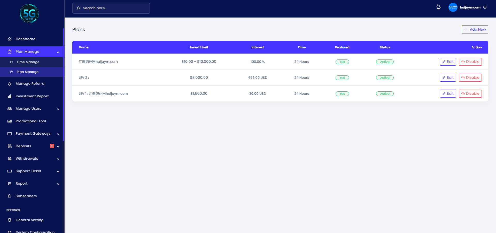Click the Yes badge in LEV 1 row
496x233 pixels.
coord(342,94)
